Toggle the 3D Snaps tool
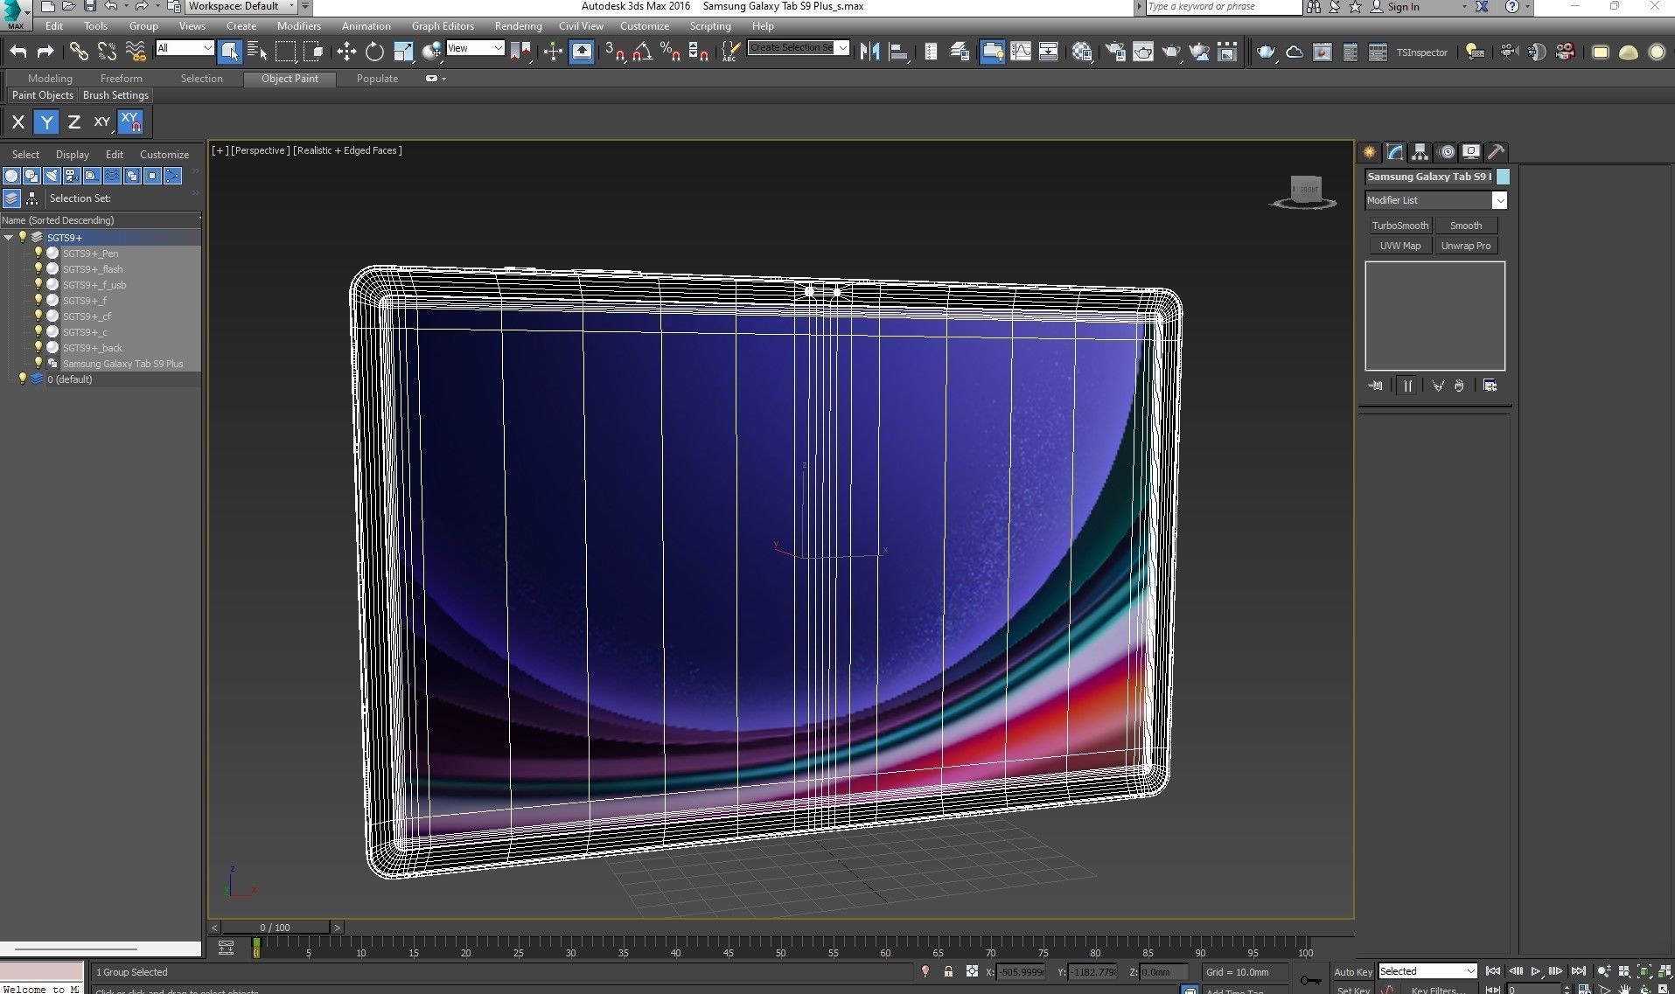The height and width of the screenshot is (994, 1675). point(615,52)
